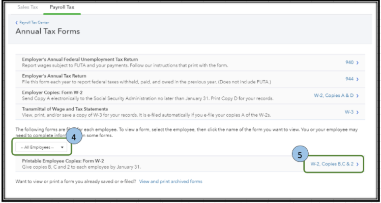Open the 940 form link
Viewport: 381px width, 203px height.
click(349, 62)
